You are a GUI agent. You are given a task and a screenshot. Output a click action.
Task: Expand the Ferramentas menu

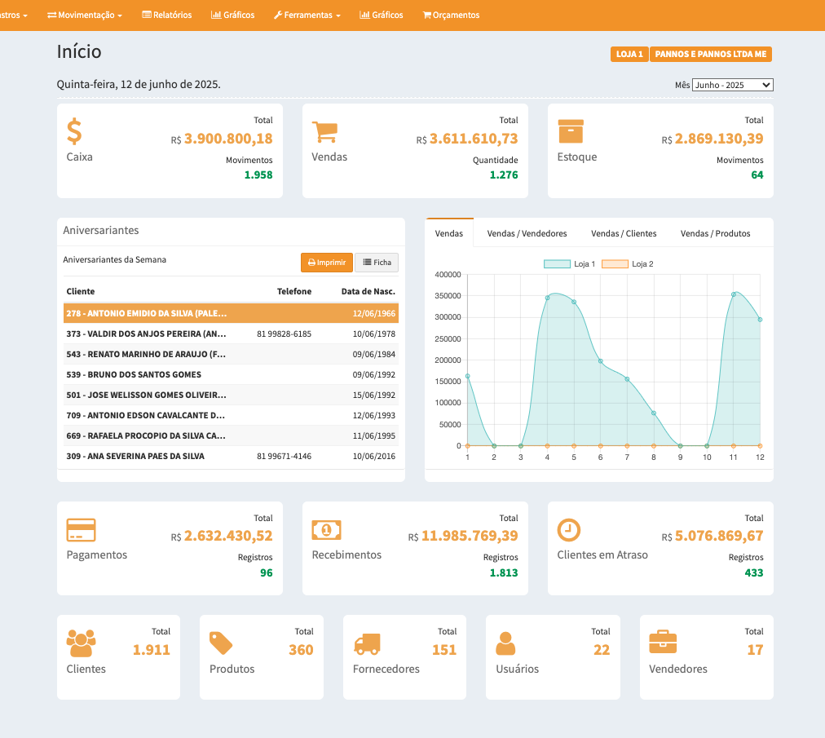(x=307, y=15)
